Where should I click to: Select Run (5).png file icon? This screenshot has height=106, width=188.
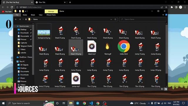(x=156, y=79)
